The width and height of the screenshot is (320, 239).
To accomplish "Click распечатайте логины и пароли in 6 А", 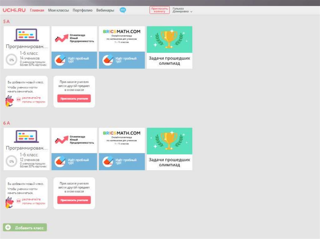I will click(34, 201).
